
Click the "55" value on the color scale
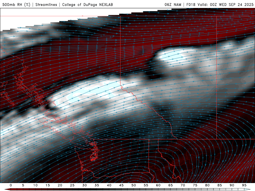[146, 185]
